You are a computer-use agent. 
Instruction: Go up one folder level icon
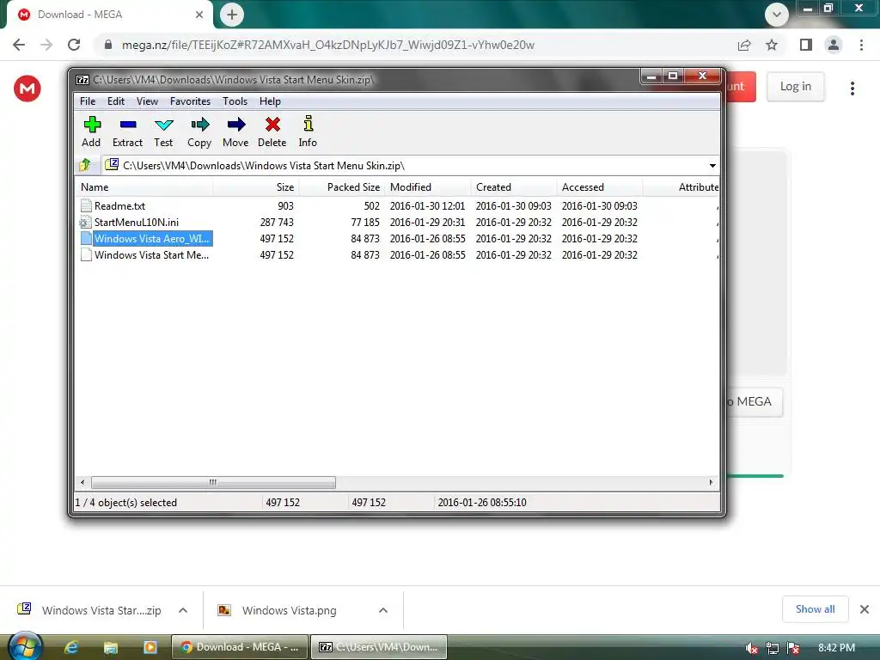(x=85, y=165)
